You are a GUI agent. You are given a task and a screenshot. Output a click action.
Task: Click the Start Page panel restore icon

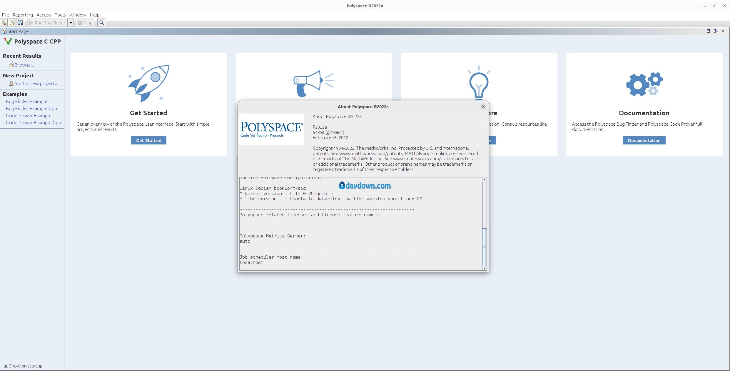(x=708, y=31)
